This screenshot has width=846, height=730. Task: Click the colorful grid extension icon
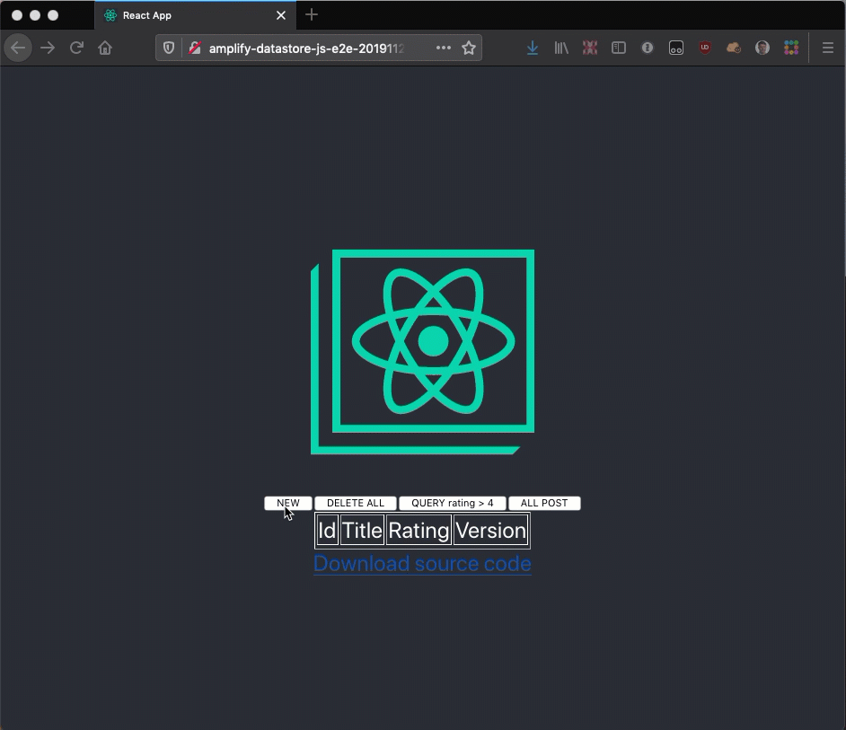tap(791, 48)
